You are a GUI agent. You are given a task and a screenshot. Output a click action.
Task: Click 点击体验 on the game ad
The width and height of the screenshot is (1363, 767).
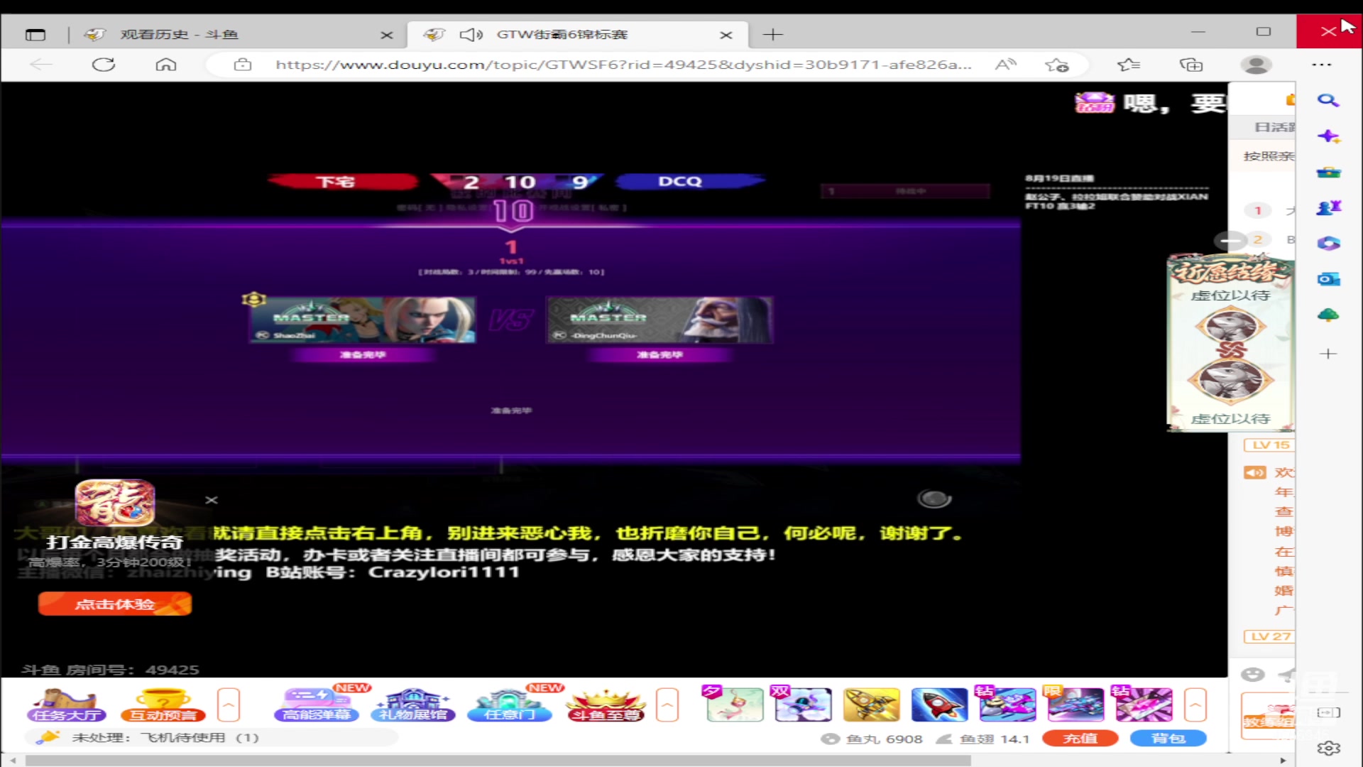(115, 604)
